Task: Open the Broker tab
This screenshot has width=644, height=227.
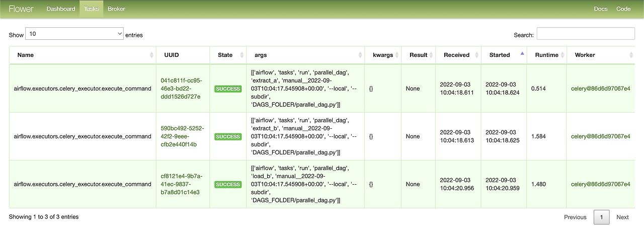Action: [116, 9]
